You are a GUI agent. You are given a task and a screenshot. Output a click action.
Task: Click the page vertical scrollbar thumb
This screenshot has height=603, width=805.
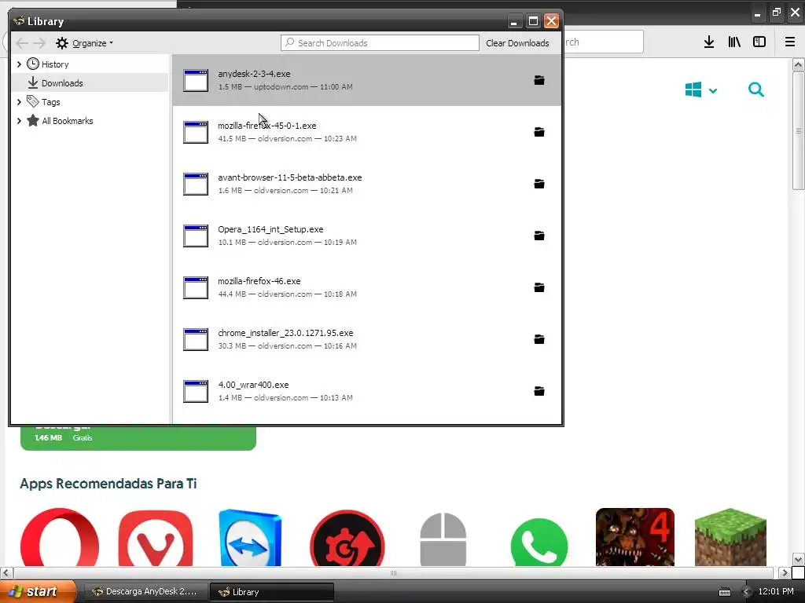(x=799, y=131)
